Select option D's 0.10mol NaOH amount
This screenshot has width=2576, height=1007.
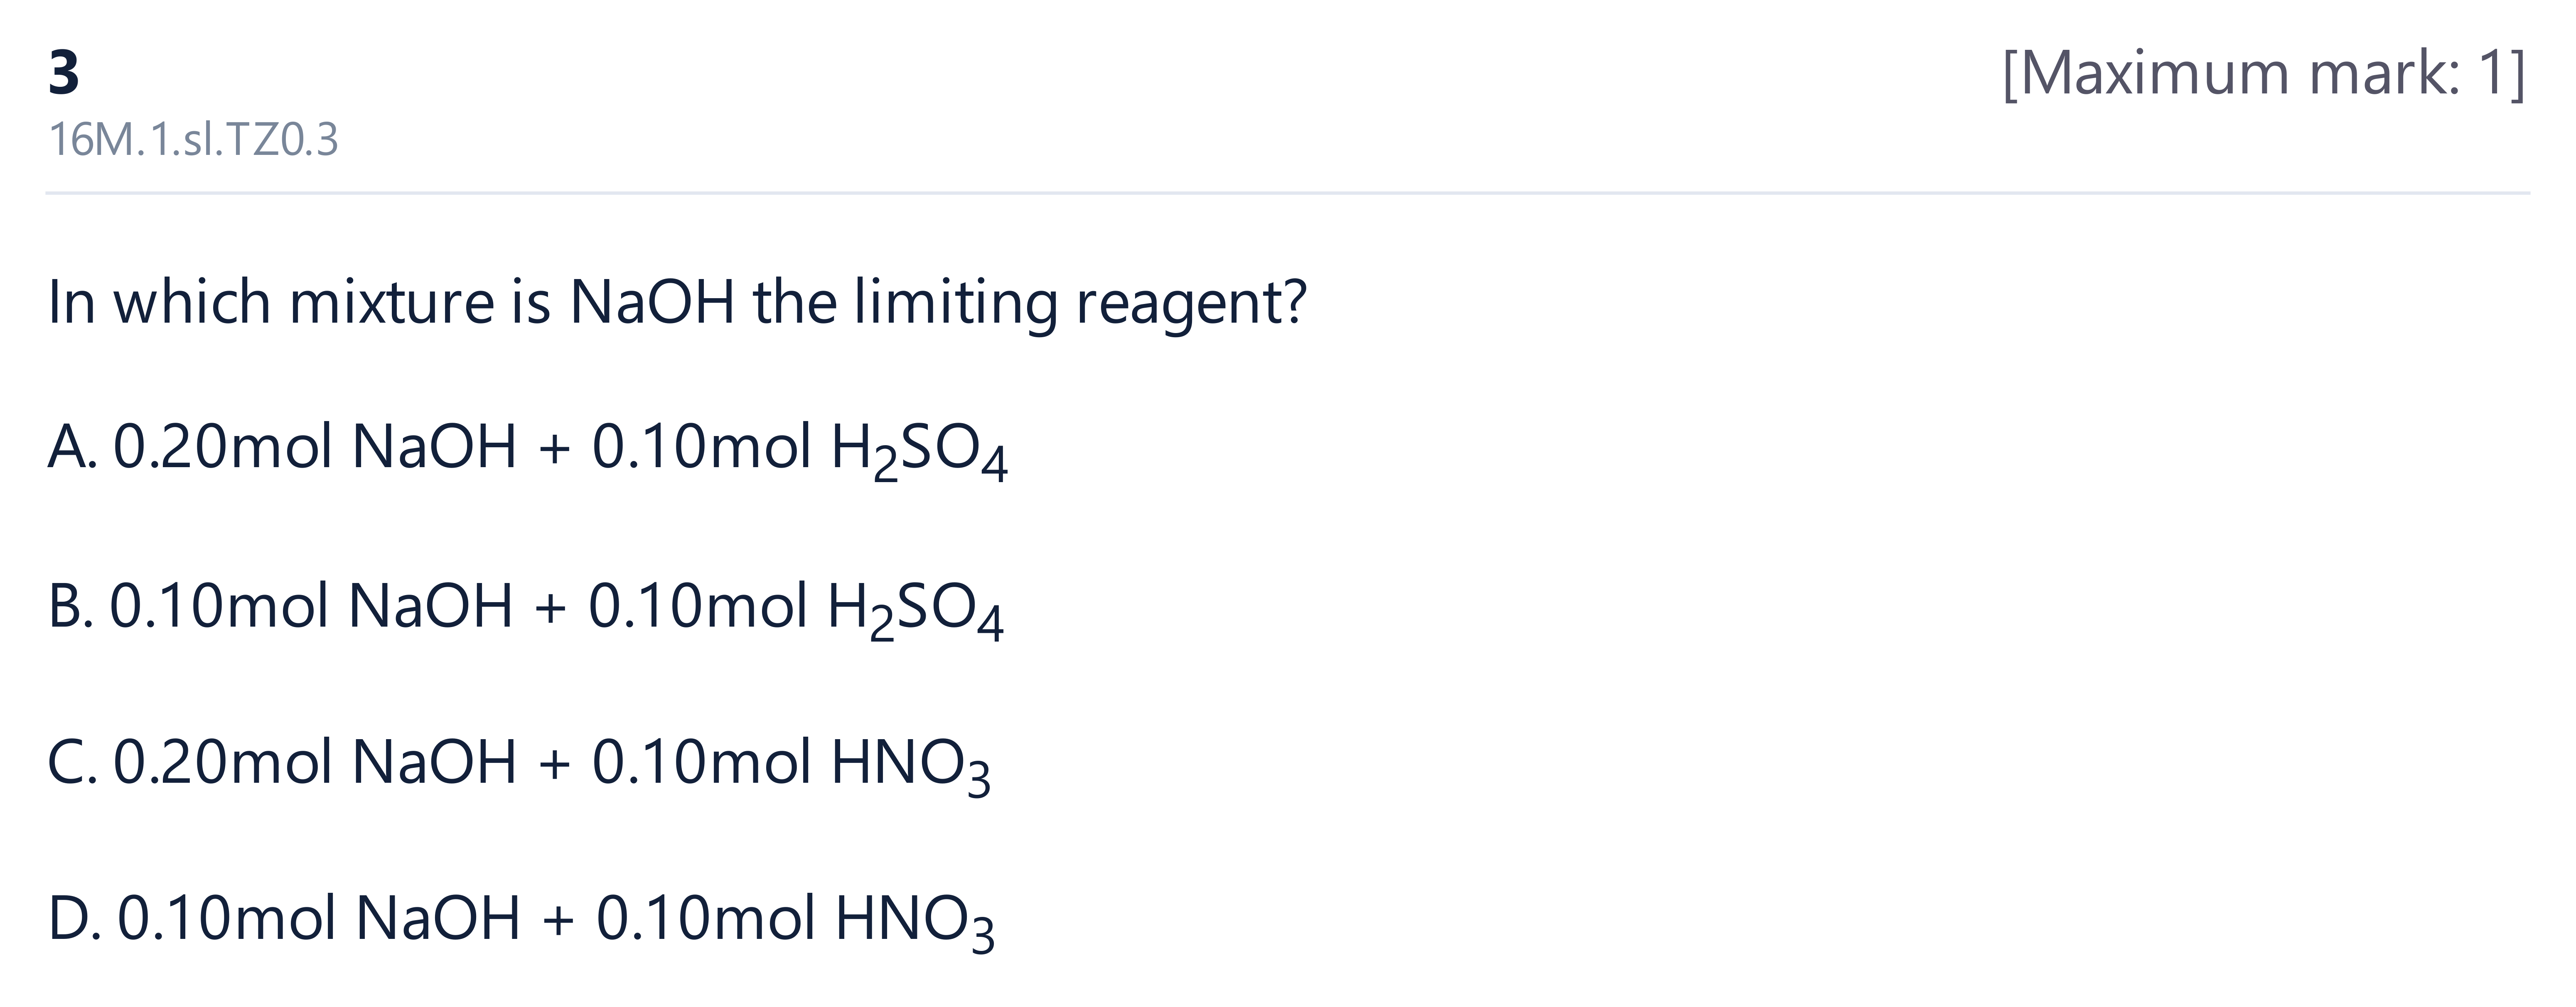319,919
